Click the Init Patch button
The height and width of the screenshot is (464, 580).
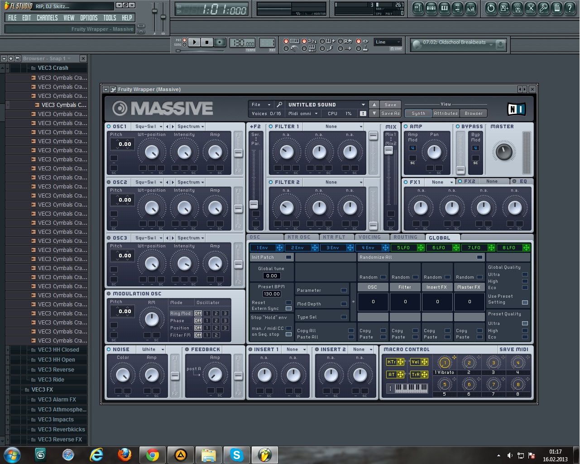[271, 257]
